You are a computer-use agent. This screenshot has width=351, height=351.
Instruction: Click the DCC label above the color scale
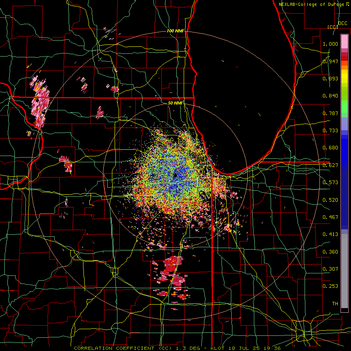click(342, 23)
